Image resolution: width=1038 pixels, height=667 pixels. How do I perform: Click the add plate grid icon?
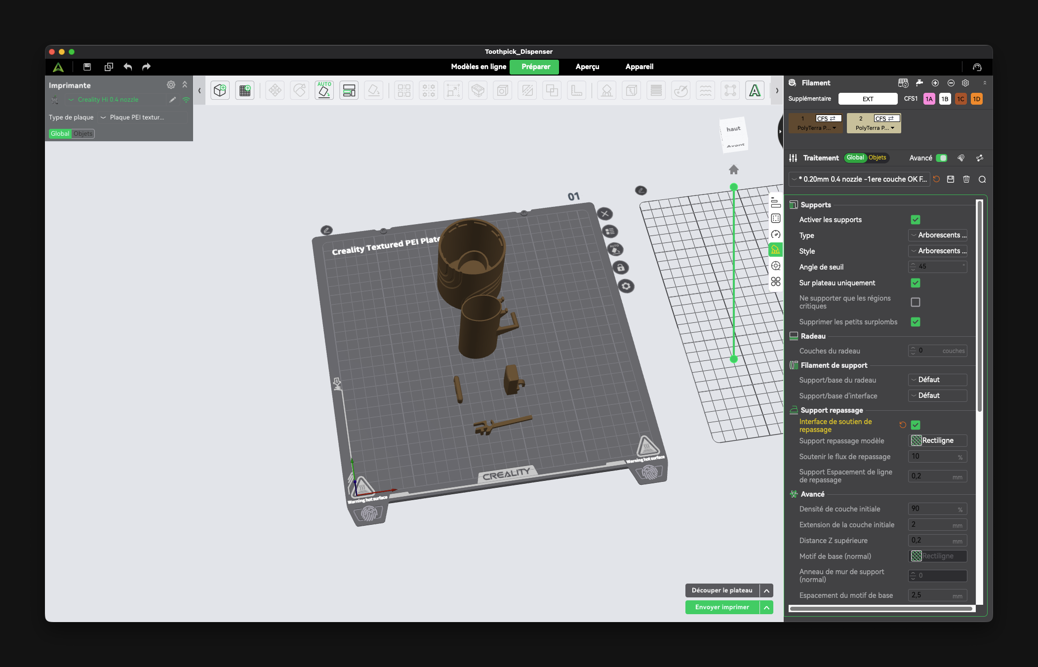(245, 90)
